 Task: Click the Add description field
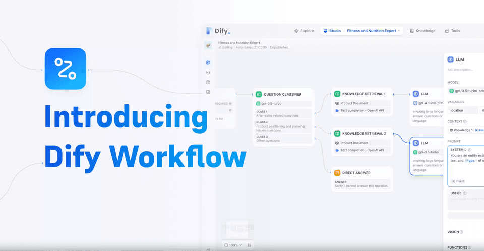pos(460,70)
